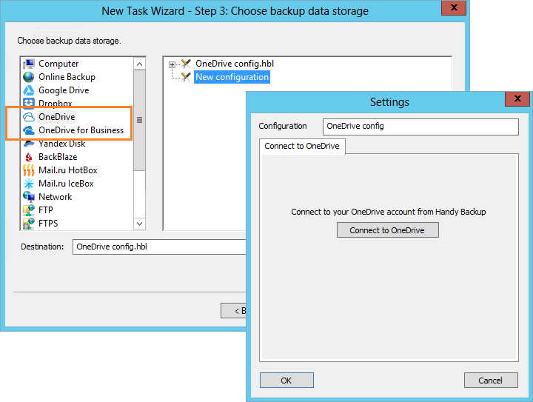Select the 'FTP' list label
This screenshot has height=402, width=533.
(46, 210)
